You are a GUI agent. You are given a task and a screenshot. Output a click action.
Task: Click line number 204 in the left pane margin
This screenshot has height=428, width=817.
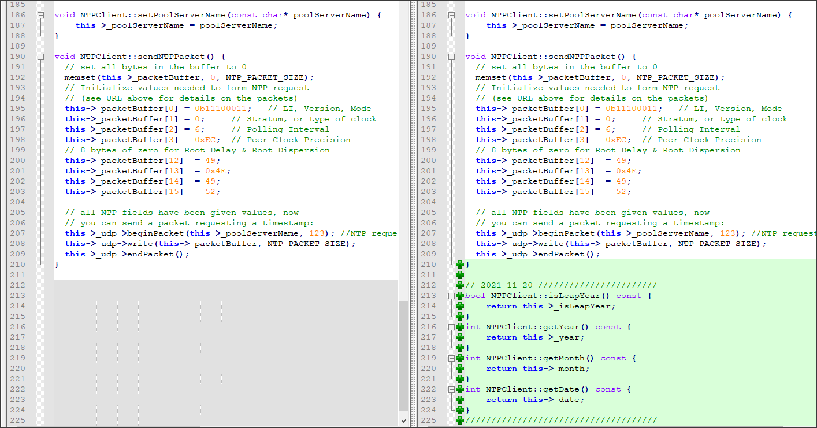point(17,202)
